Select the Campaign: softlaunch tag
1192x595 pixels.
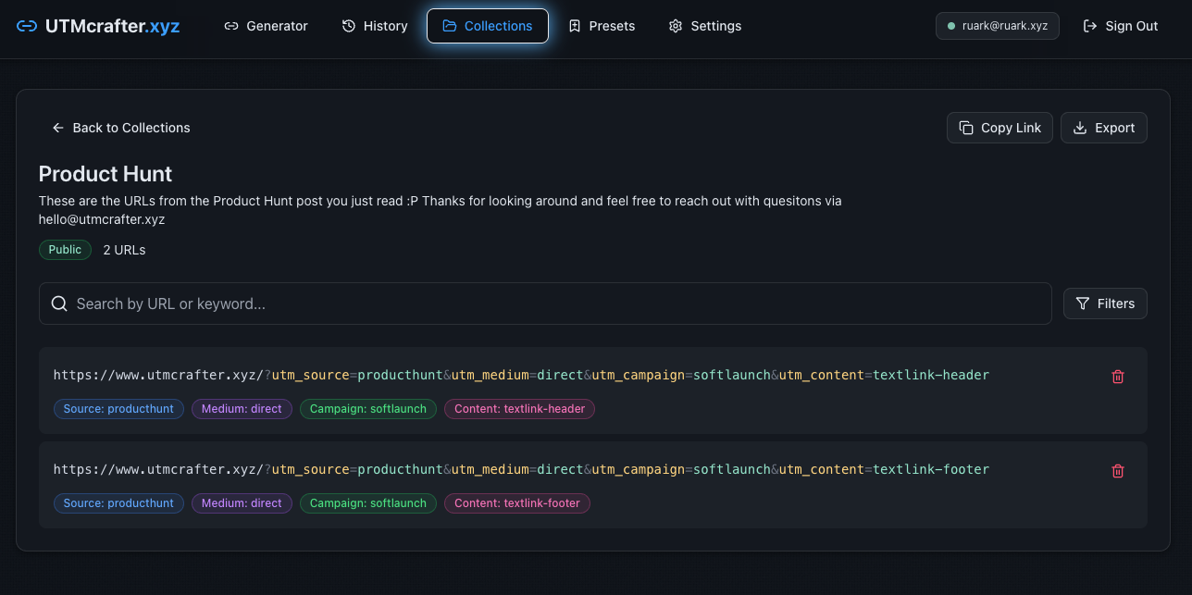367,408
